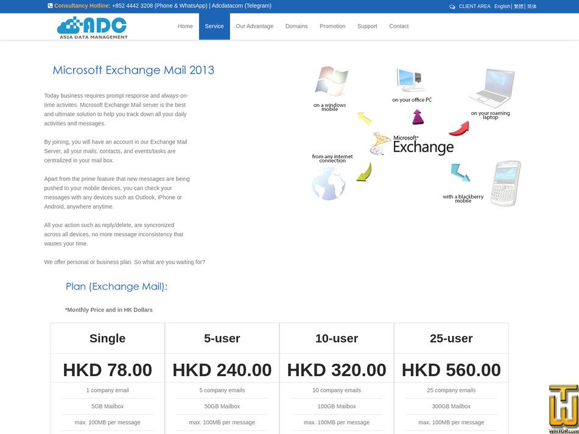Select the Single plan header
Image resolution: width=579 pixels, height=434 pixels.
[107, 338]
